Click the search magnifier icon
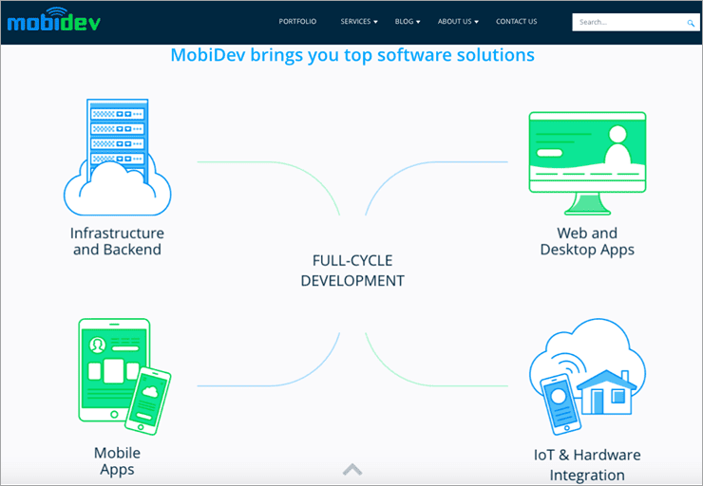 691,23
